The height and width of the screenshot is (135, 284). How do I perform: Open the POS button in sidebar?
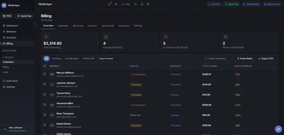tap(7, 16)
